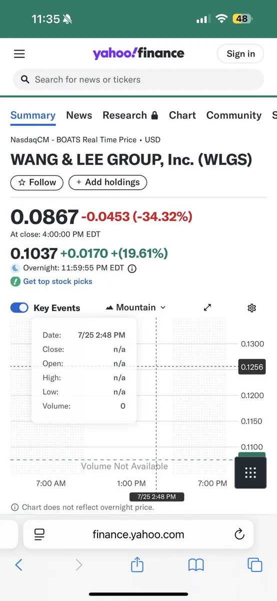Switch to the News tab

click(79, 115)
